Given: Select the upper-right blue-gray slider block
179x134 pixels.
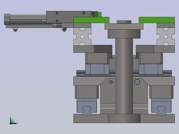Looking at the screenshot, I should click(151, 69).
